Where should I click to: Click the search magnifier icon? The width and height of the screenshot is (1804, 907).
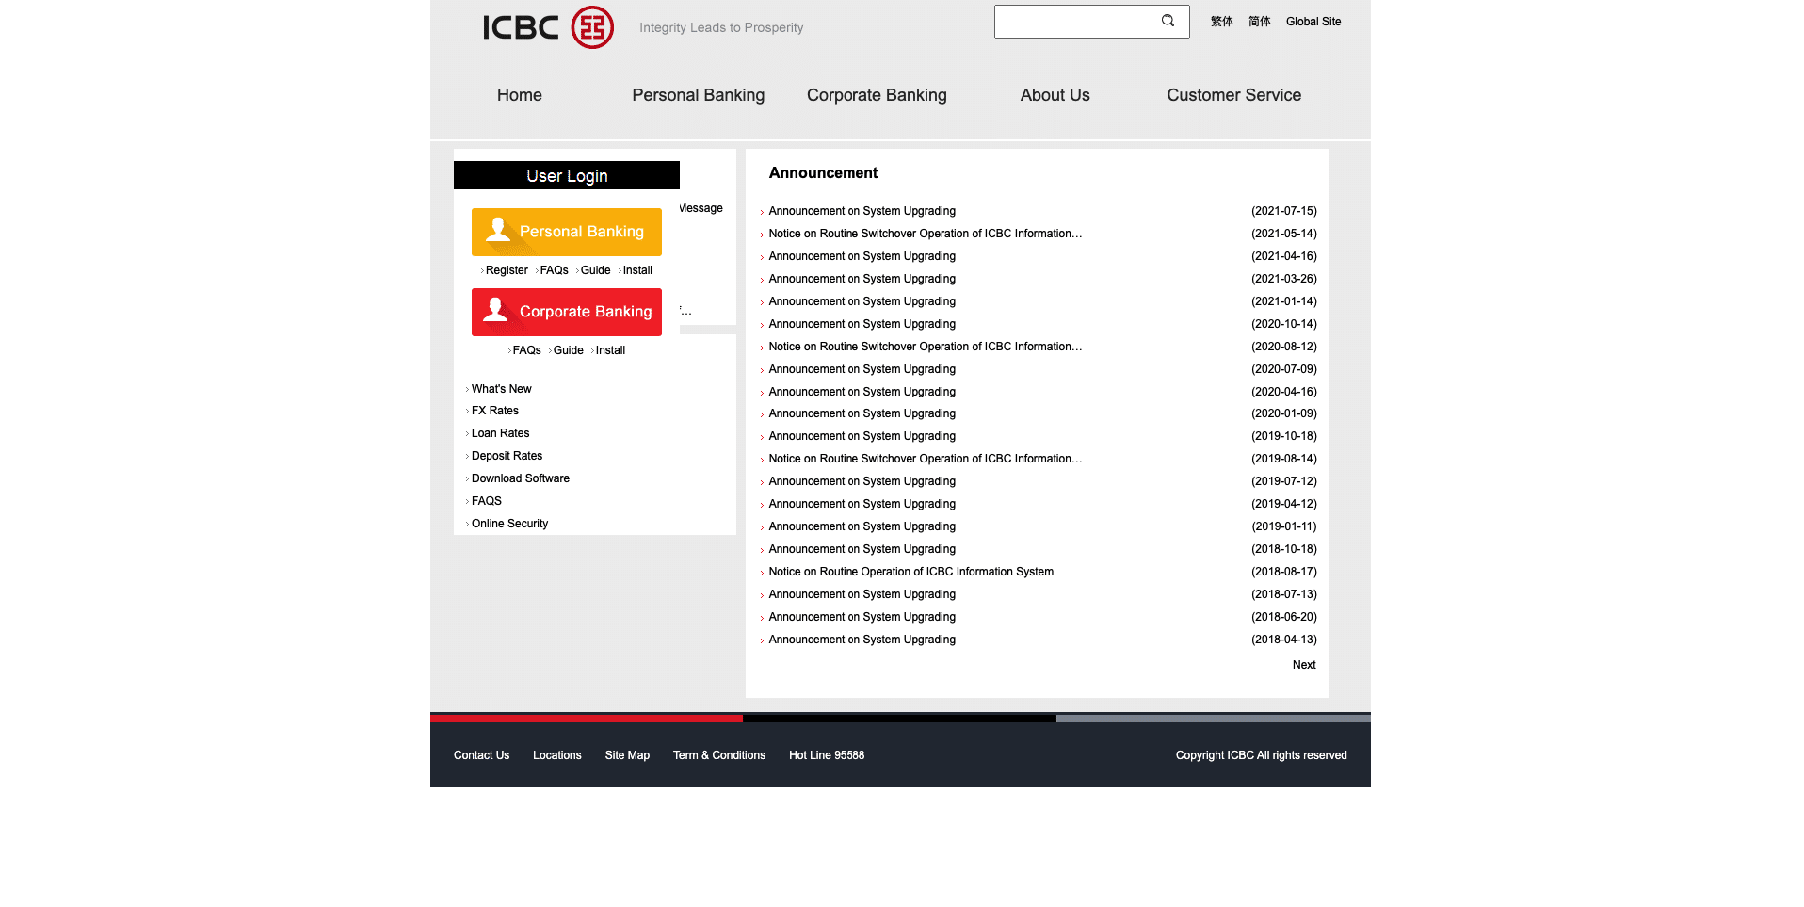[x=1168, y=21]
